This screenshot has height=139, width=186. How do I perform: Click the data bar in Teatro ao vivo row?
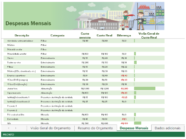pos(135,63)
